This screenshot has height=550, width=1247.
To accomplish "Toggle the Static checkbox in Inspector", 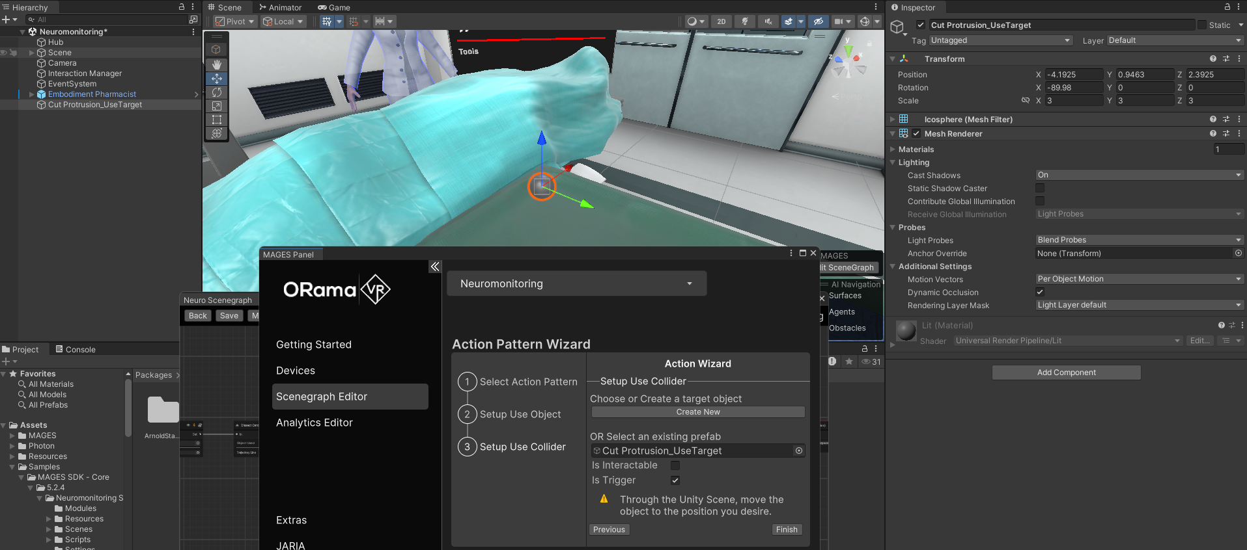I will tap(1202, 25).
